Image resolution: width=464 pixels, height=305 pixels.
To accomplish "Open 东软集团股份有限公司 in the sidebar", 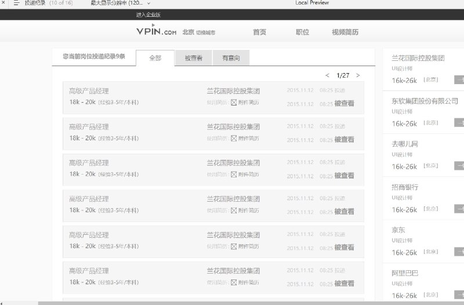I will 425,101.
